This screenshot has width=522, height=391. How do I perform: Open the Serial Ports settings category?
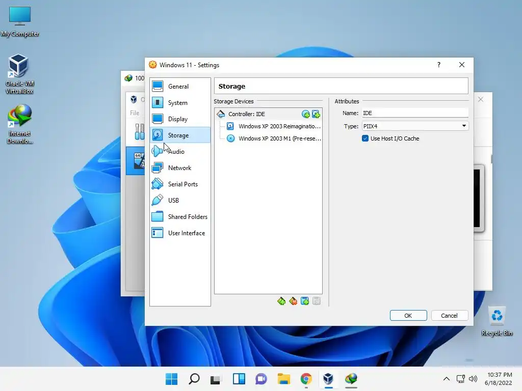pyautogui.click(x=180, y=184)
